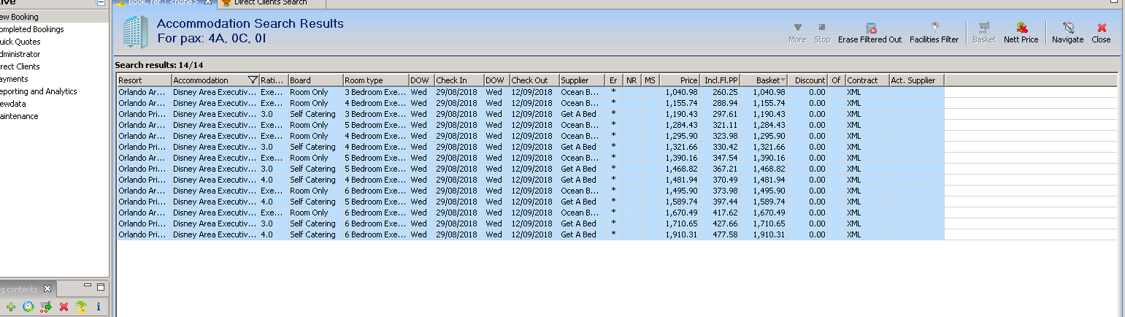The image size is (1125, 317).
Task: Click the Erase Filtered Out toolbar icon
Action: (x=869, y=28)
